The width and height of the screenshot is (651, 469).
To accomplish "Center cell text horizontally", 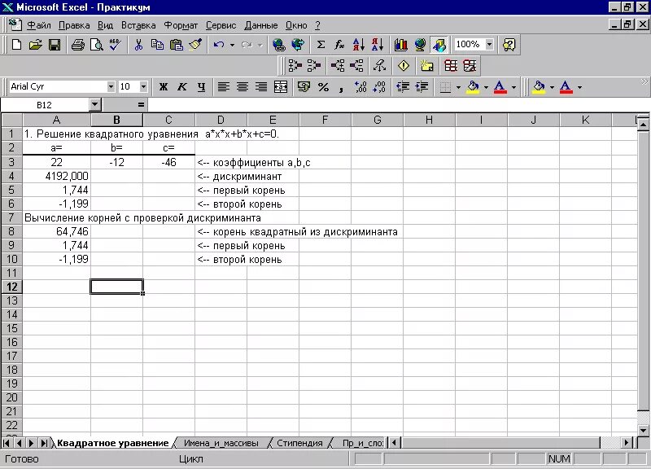I will click(242, 87).
